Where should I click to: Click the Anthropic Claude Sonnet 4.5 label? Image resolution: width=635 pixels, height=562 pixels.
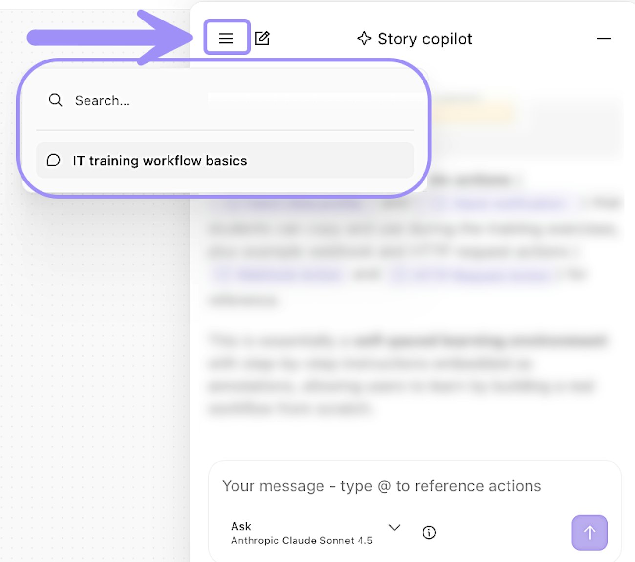coord(301,541)
